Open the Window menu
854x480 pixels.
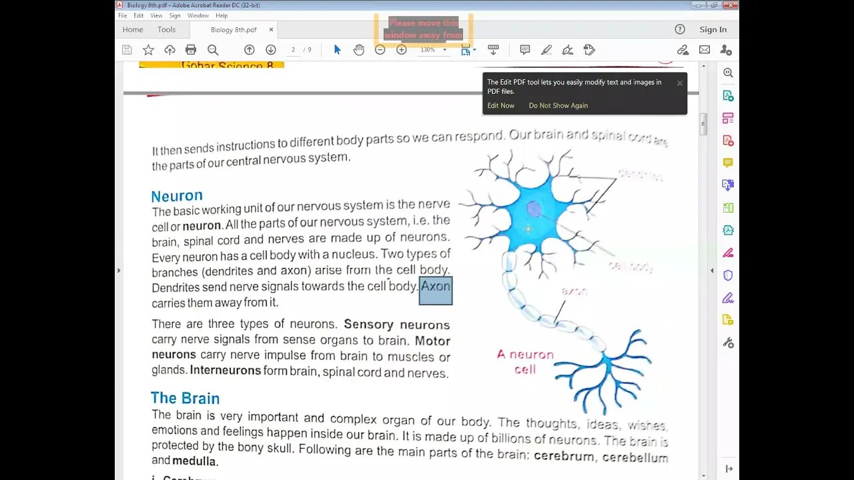coord(198,15)
